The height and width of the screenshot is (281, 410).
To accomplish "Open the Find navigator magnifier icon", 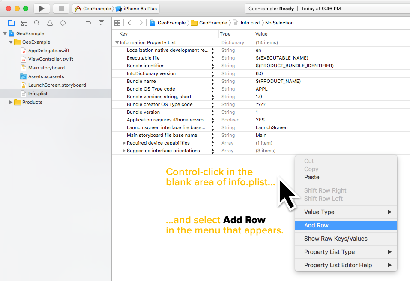I will pyautogui.click(x=37, y=23).
